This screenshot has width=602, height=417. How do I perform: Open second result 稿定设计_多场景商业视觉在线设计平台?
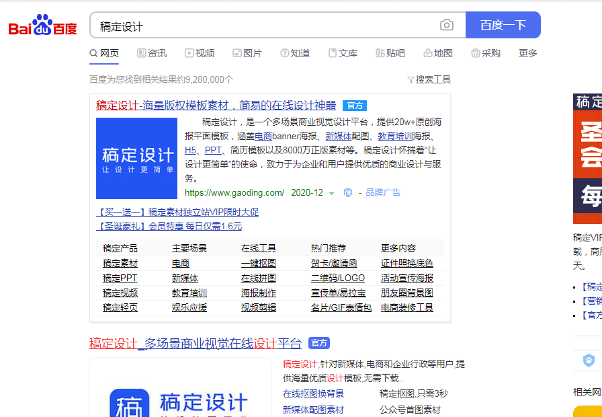point(196,343)
